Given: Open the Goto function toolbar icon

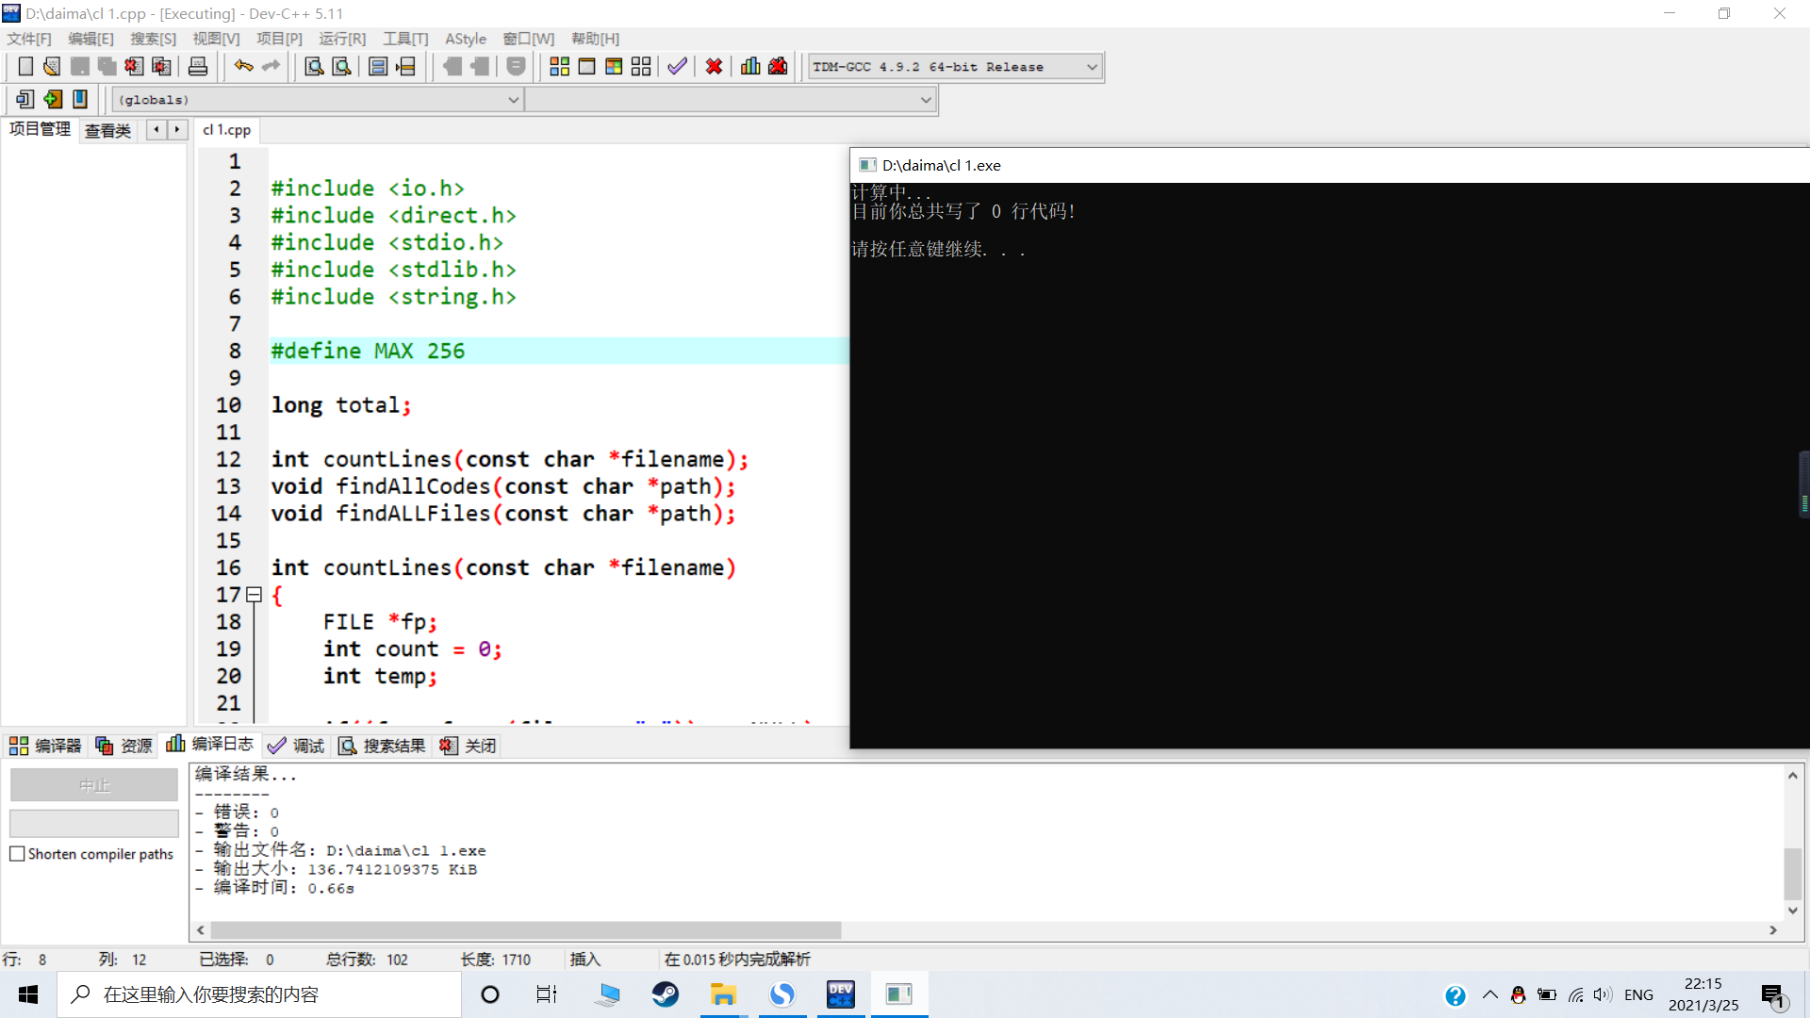Looking at the screenshot, I should 378,66.
